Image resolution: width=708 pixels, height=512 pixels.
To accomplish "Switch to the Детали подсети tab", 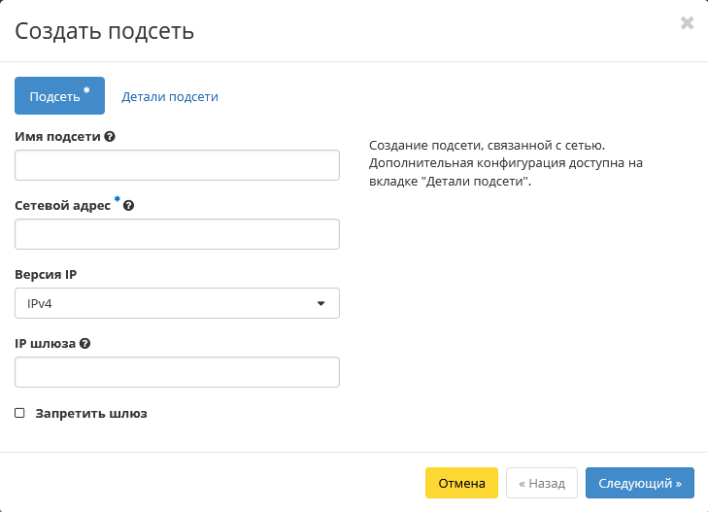I will 169,97.
